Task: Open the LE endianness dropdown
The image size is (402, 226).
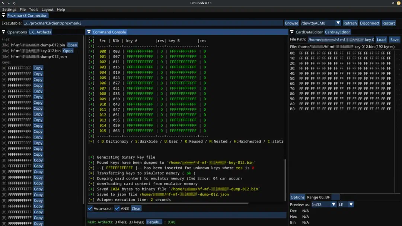Action: point(351,204)
